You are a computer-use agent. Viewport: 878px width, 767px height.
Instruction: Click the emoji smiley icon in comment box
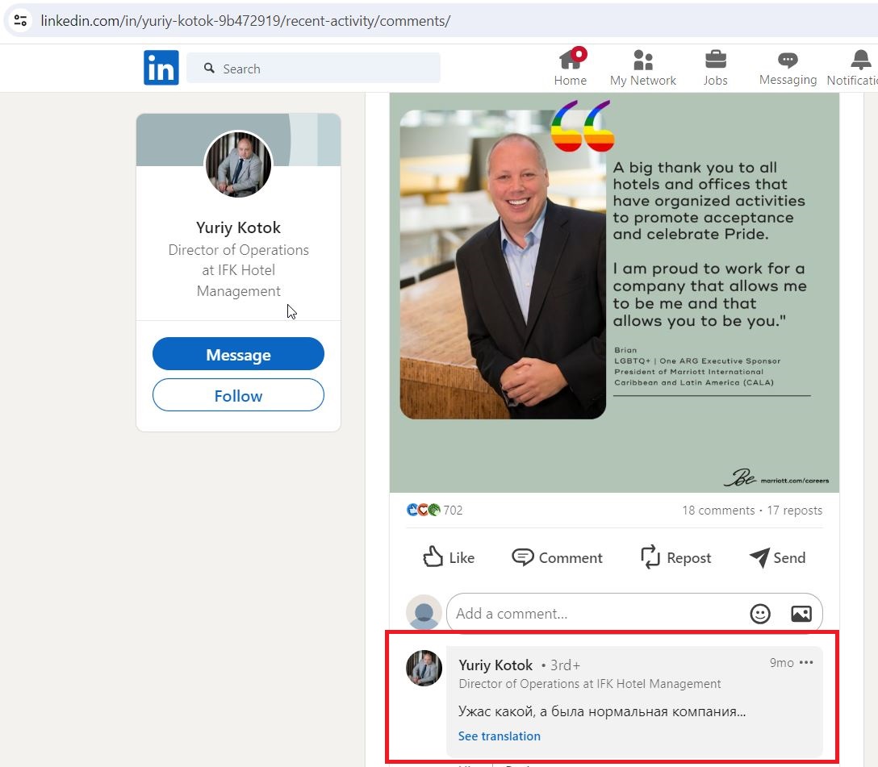pos(760,614)
